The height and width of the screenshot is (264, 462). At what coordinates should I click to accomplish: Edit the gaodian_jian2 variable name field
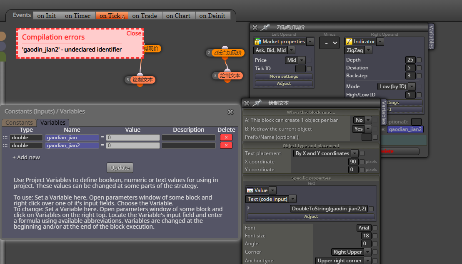[72, 145]
